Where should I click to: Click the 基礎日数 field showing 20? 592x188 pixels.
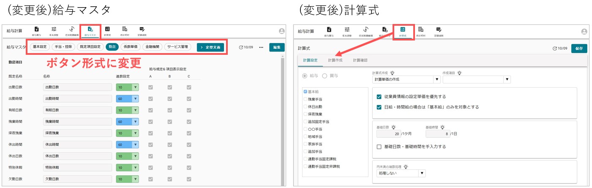pyautogui.click(x=388, y=134)
